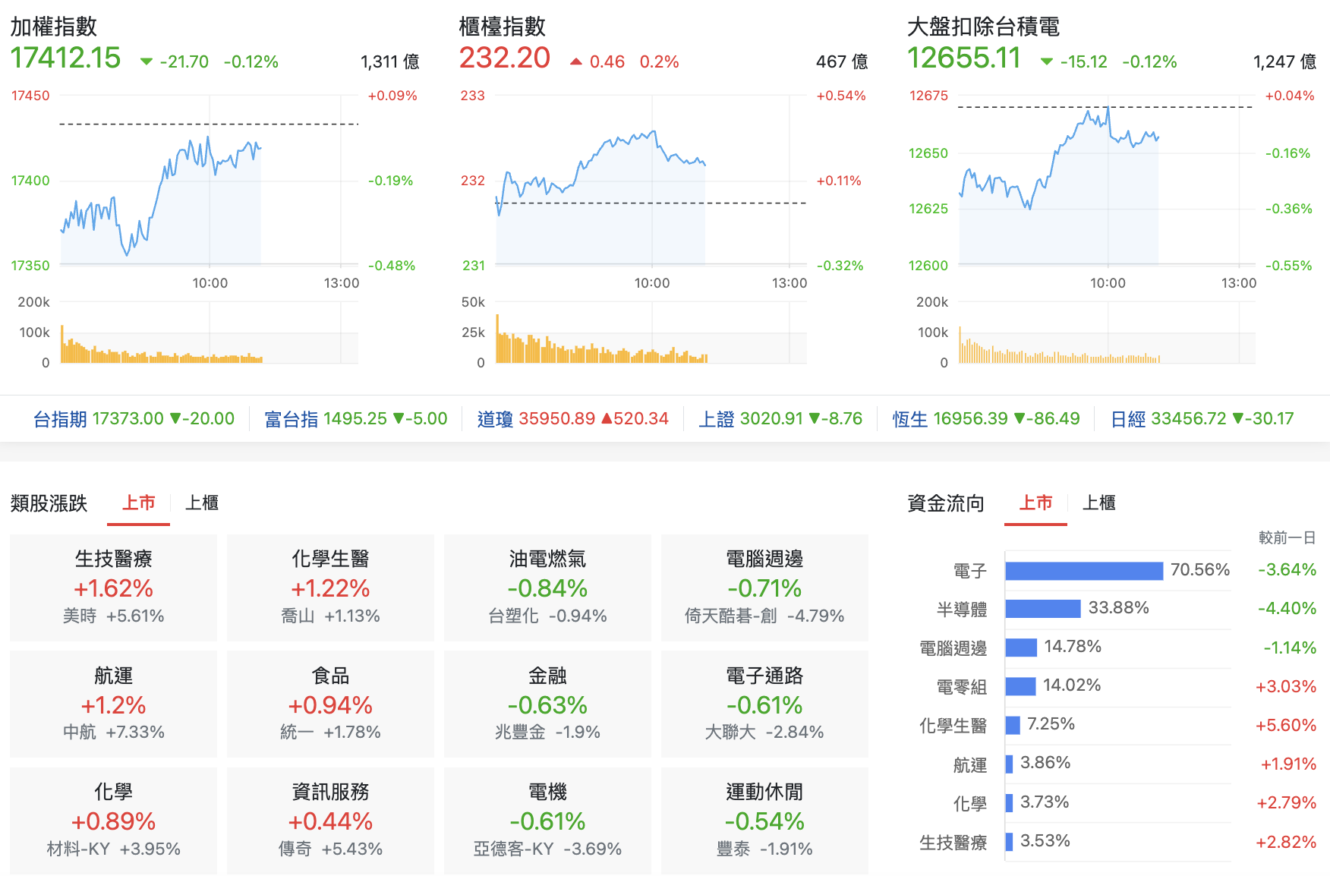Open the 恆生 index details
Viewport: 1330px width, 876px height.
[910, 418]
